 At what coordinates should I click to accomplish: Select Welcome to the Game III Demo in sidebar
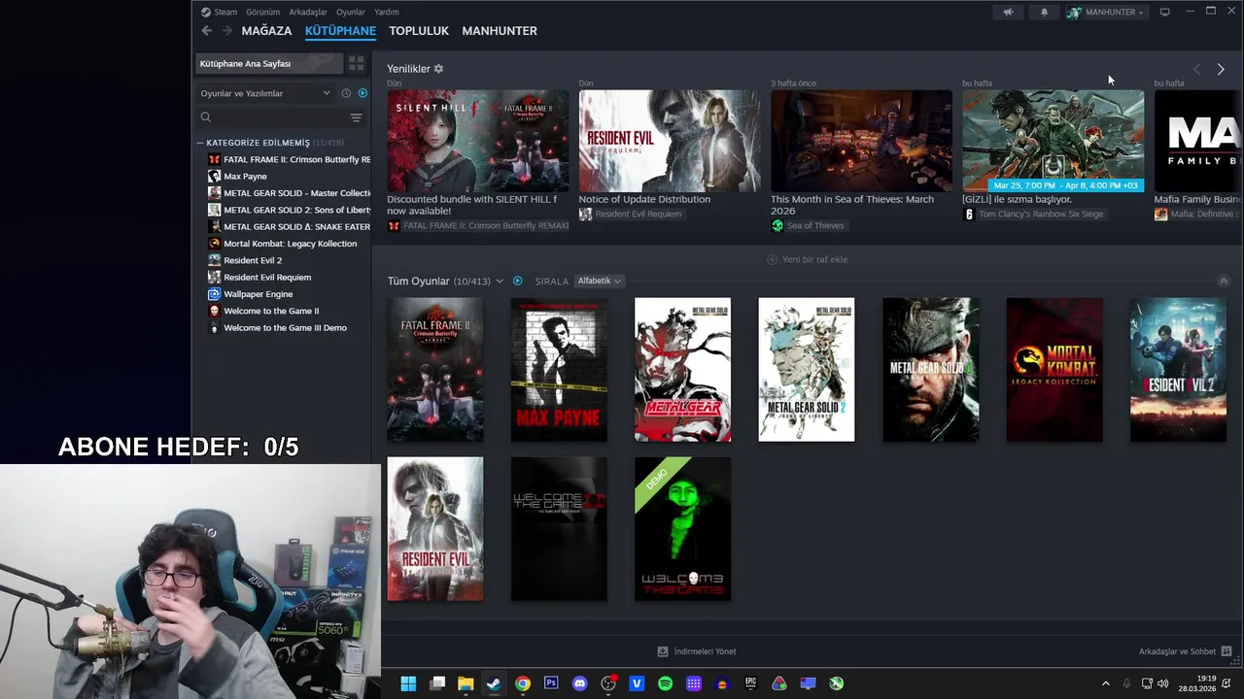coord(290,328)
